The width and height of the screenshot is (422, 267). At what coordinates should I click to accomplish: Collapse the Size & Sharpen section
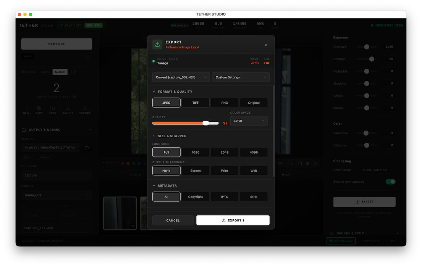154,136
